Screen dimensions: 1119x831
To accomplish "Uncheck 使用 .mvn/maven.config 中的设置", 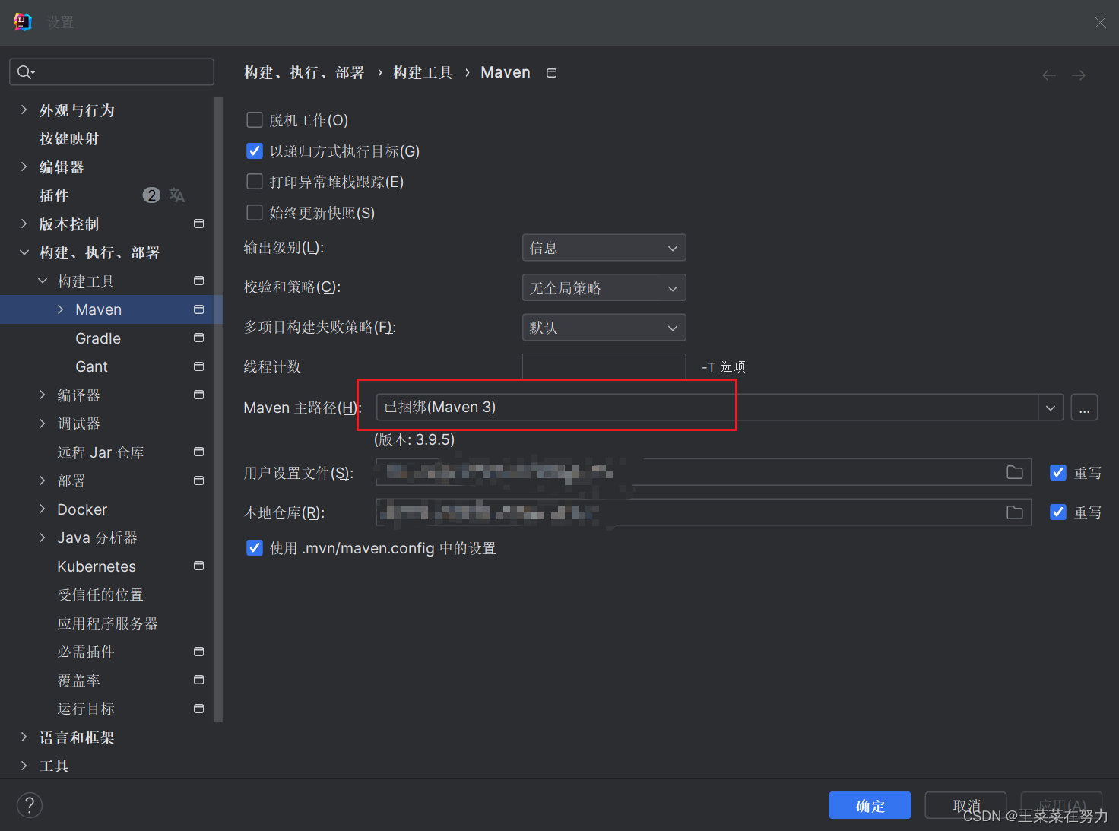I will [255, 548].
